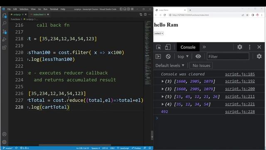This screenshot has width=266, height=150.
Task: Click the editor vertical scrollbar thumb
Action: click(152, 135)
